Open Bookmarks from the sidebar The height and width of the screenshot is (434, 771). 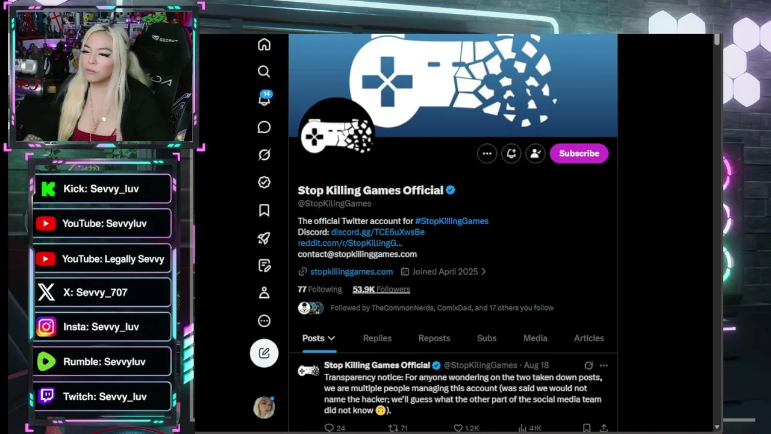pyautogui.click(x=264, y=210)
